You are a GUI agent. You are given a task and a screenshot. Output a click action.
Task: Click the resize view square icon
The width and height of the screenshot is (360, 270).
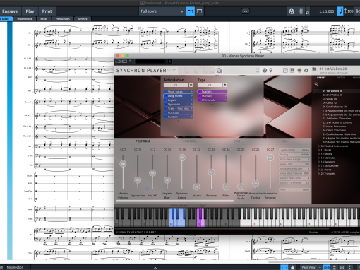285,71
